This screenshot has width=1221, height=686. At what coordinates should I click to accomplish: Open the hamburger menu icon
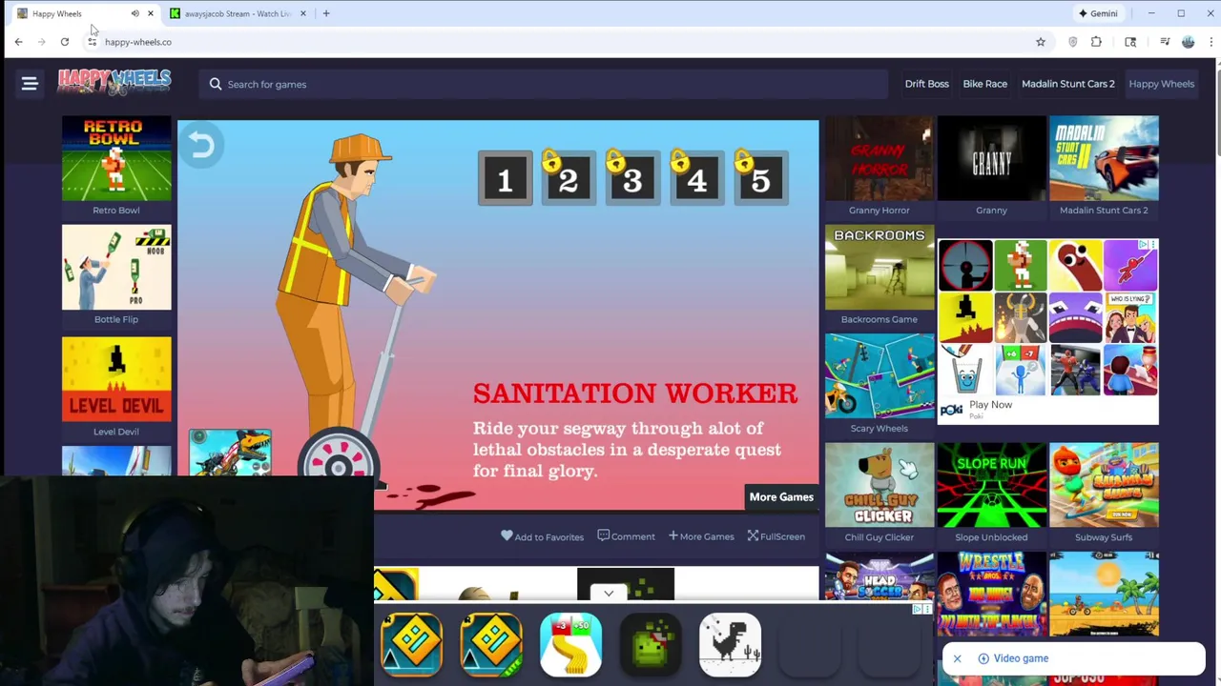30,84
